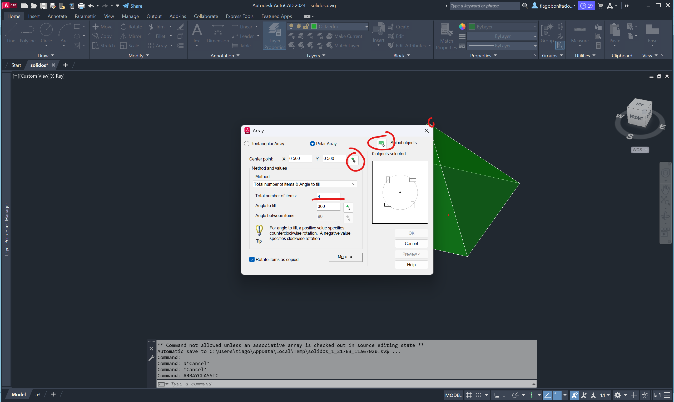Select the Rectangular Array radio button
Viewport: 674px width, 402px height.
click(247, 144)
